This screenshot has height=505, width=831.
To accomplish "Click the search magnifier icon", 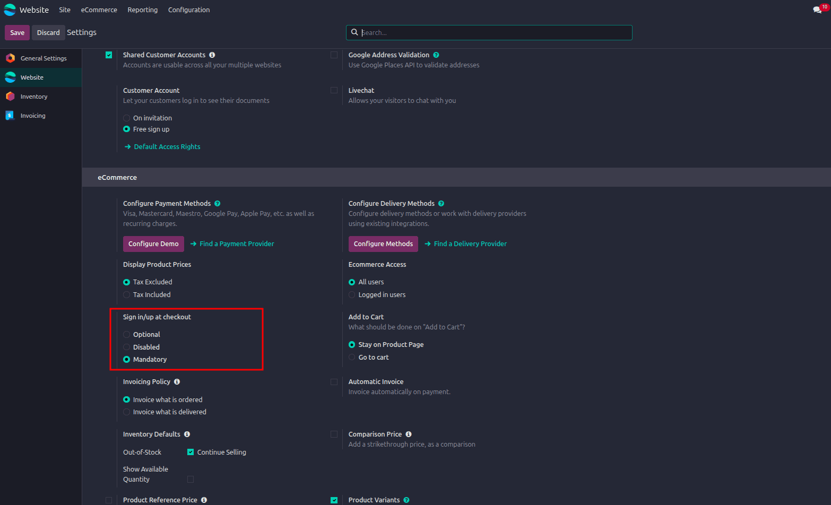I will [354, 32].
